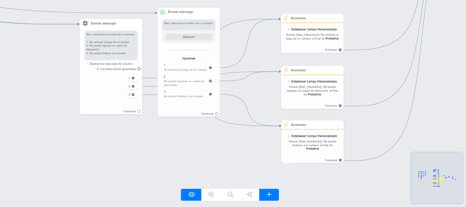
Task: Click Continuar connector on bottom Acciones node
Action: [x=340, y=160]
